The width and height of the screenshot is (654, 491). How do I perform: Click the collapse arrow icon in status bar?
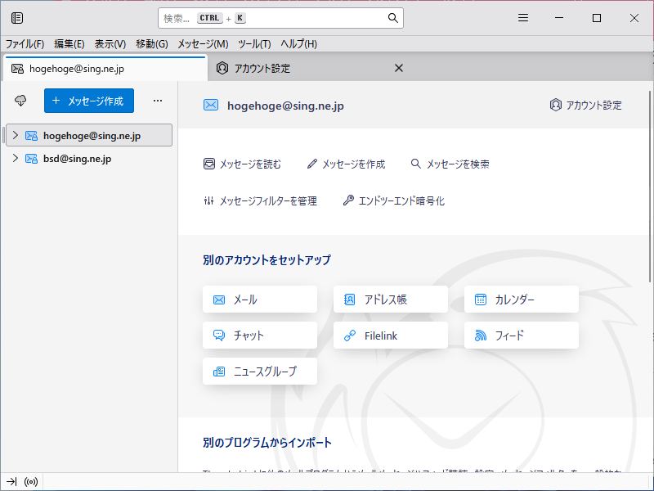[11, 482]
